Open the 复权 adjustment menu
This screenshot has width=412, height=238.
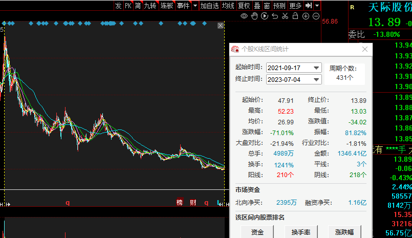(244, 6)
